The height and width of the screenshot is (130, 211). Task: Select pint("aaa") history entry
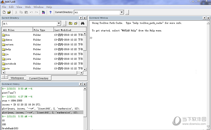9,93
